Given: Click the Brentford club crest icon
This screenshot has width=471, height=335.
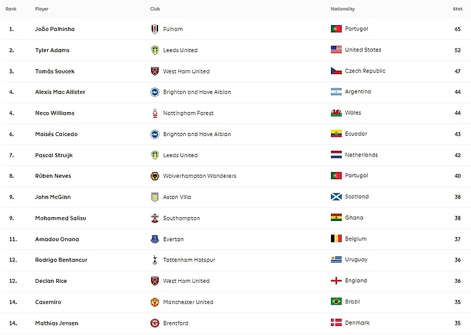Looking at the screenshot, I should (154, 323).
